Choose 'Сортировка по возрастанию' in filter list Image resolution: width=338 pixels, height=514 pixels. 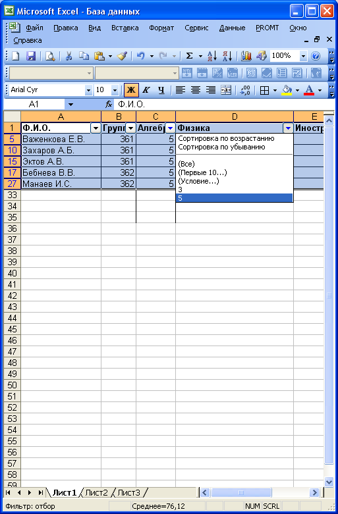226,138
